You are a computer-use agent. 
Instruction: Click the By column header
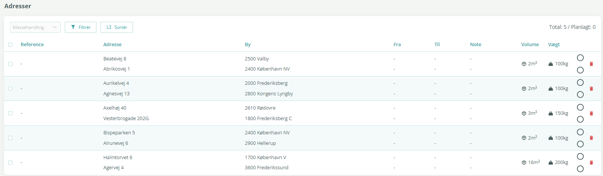click(247, 44)
